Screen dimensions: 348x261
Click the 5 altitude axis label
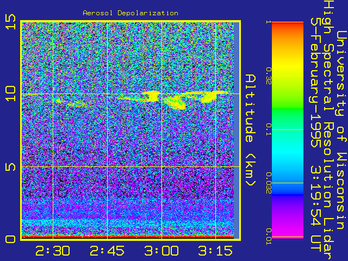pos(11,167)
